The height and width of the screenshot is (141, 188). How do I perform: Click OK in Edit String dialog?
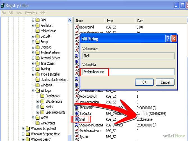point(144,82)
